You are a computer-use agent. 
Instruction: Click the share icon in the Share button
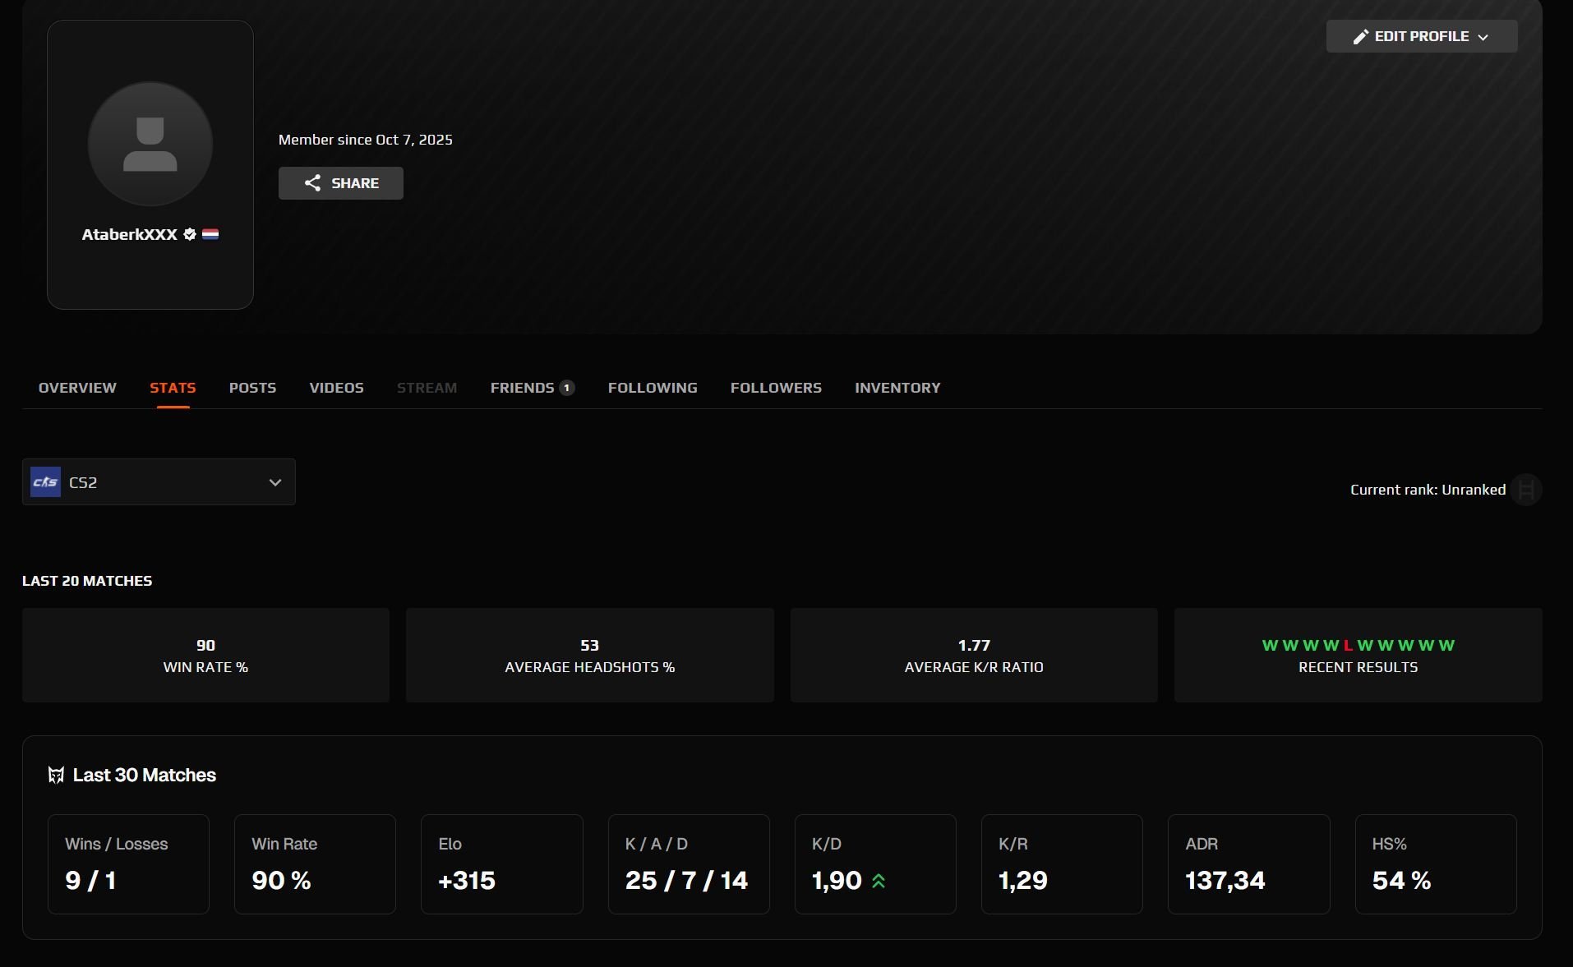[312, 183]
